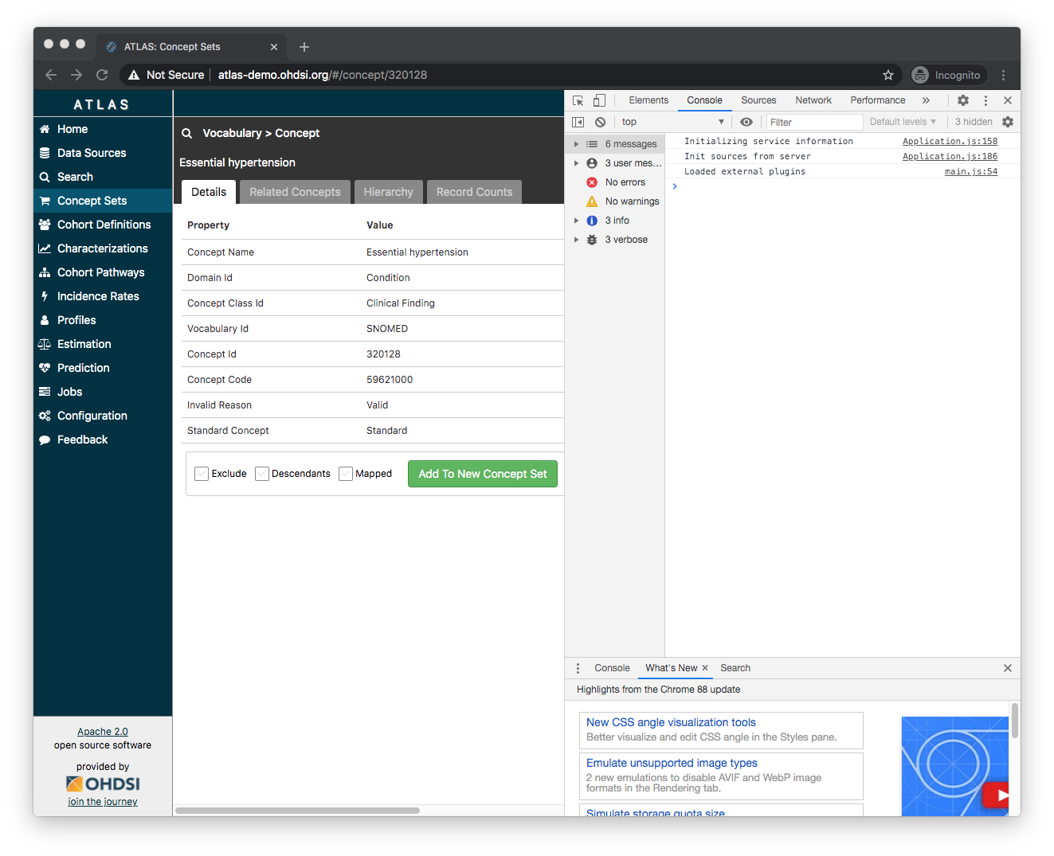
Task: Click the Cohort Definitions users icon
Action: pos(45,225)
